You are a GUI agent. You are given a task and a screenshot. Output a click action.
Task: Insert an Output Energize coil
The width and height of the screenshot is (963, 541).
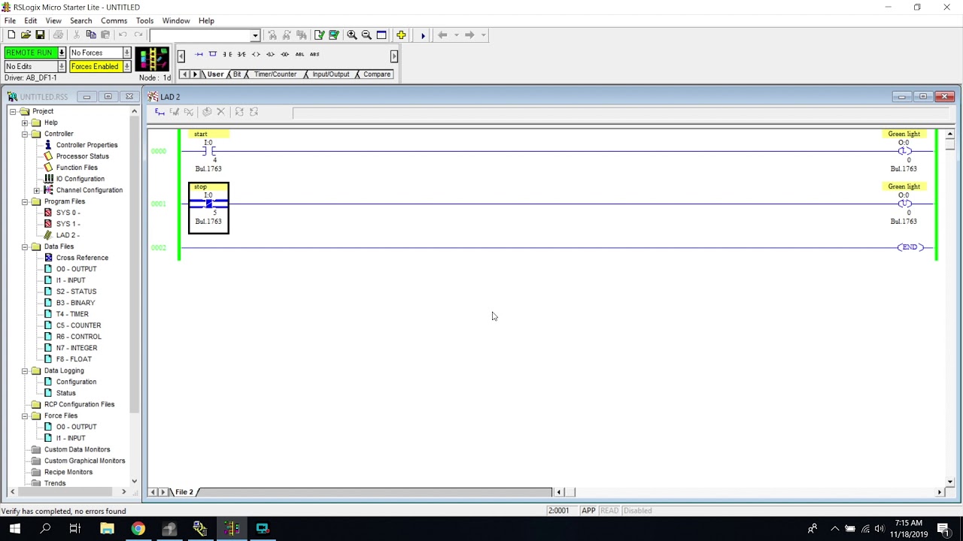256,54
